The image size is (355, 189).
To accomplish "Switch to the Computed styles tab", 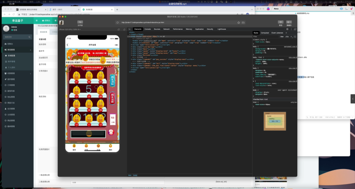I will (264, 33).
